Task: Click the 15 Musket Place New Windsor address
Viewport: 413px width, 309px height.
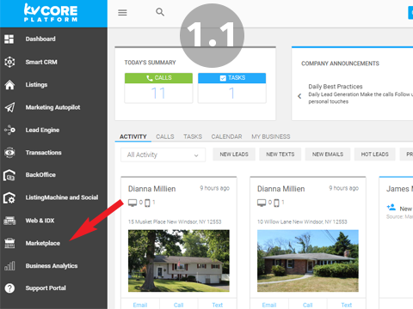Action: click(175, 221)
